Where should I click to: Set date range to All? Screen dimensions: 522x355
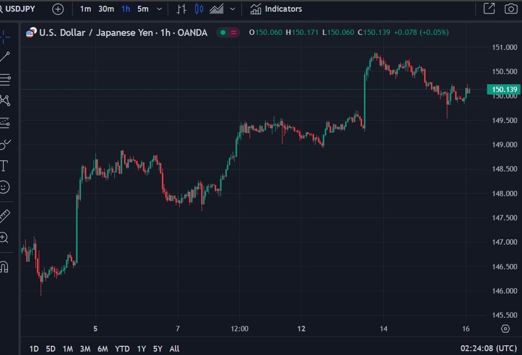coord(175,349)
